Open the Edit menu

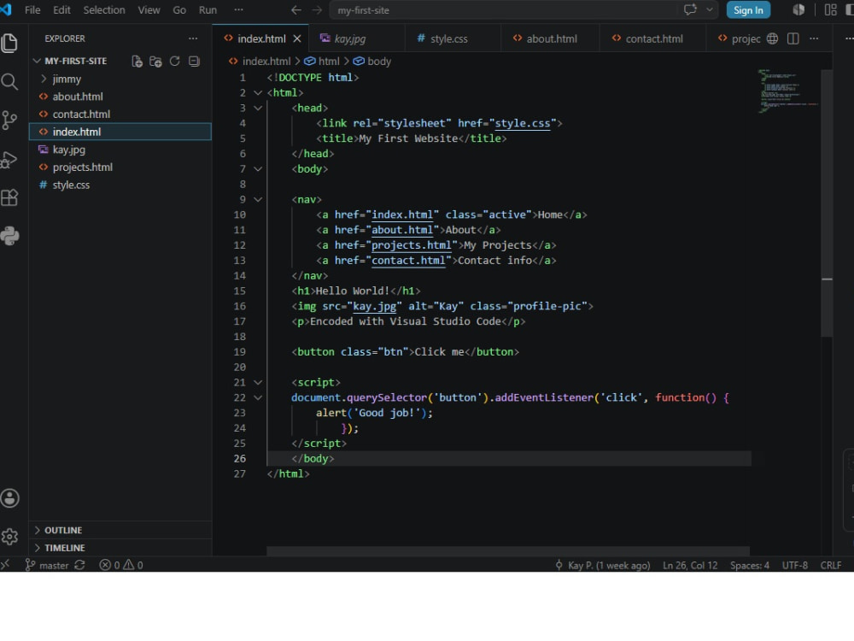coord(61,9)
